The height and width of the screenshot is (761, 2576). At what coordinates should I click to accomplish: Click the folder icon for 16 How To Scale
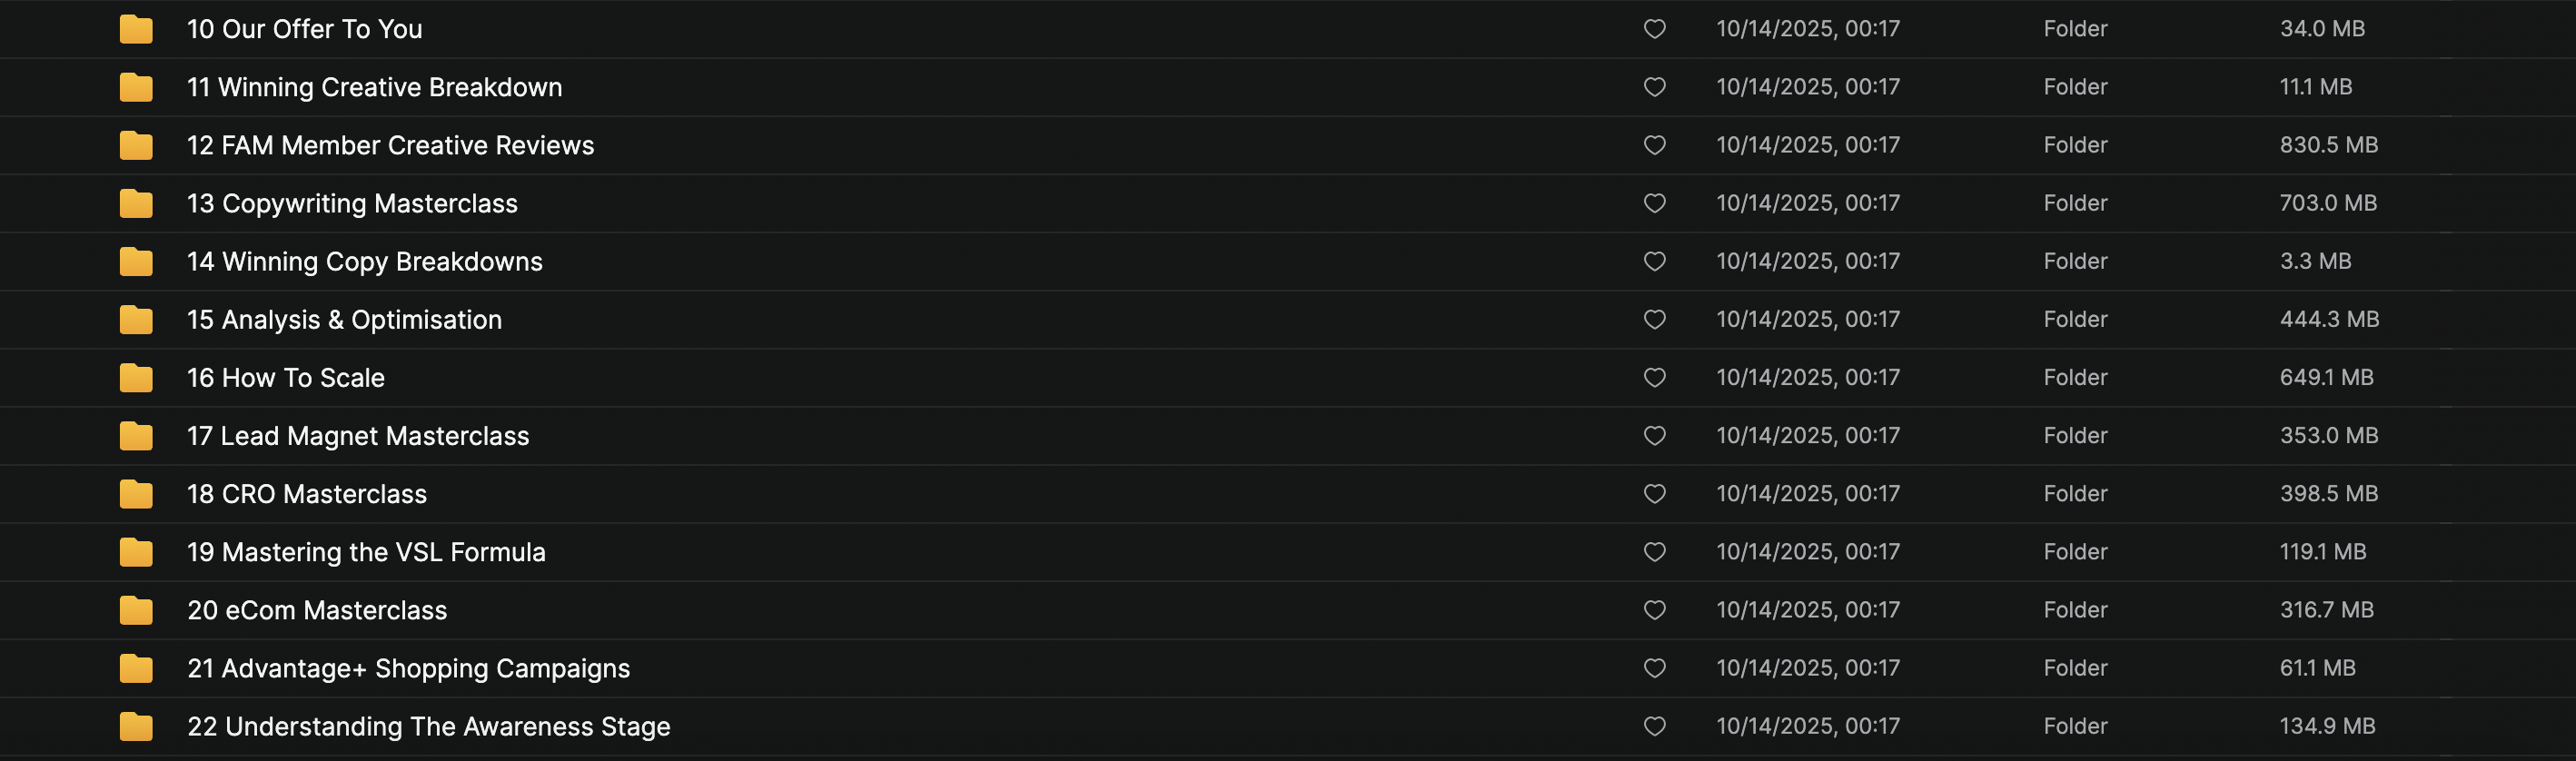pos(136,378)
